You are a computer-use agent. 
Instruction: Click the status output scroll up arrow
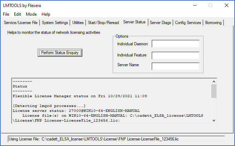pyautogui.click(x=214, y=82)
